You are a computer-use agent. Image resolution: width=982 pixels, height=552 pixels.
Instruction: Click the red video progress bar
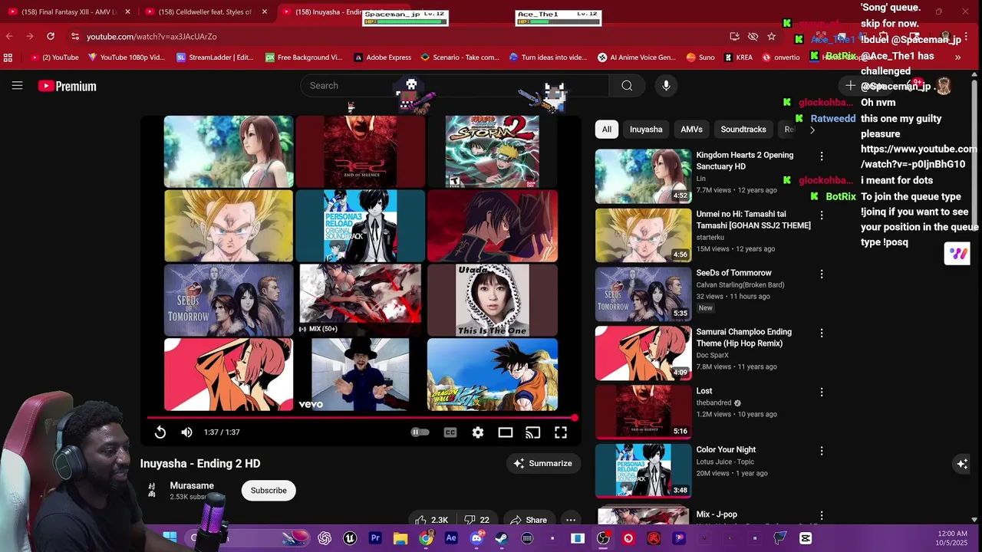tap(360, 419)
